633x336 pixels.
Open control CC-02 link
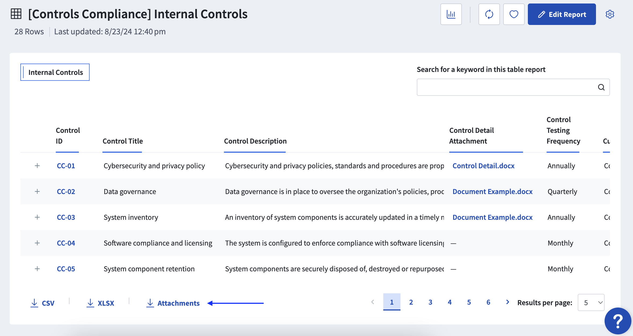pyautogui.click(x=66, y=192)
